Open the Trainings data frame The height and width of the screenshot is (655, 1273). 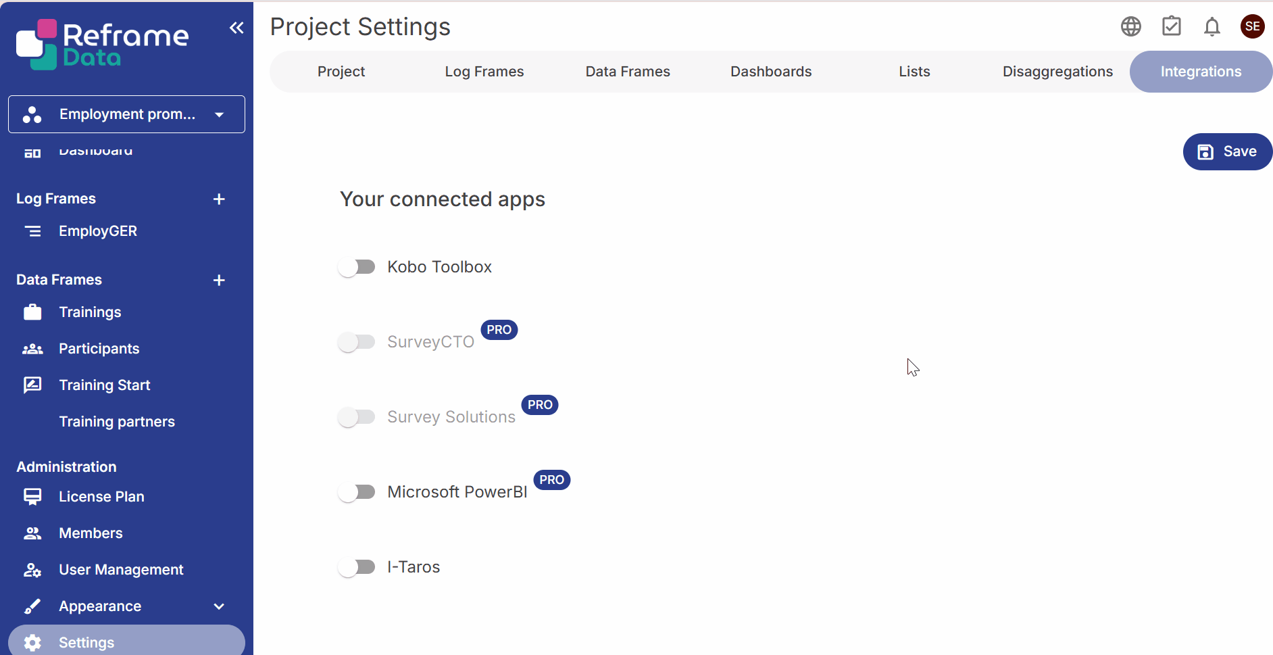click(89, 312)
